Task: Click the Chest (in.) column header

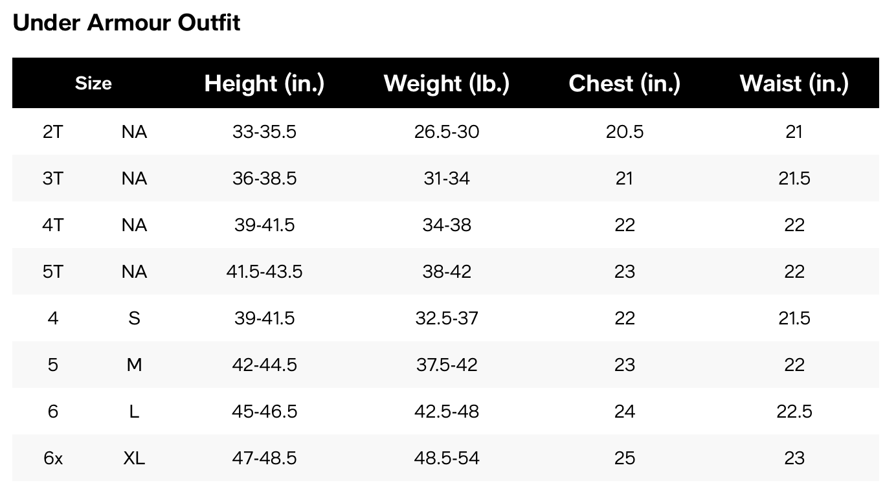Action: [625, 83]
